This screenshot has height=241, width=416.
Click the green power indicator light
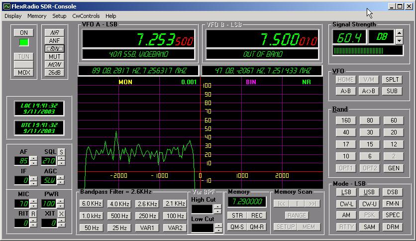[x=23, y=42]
